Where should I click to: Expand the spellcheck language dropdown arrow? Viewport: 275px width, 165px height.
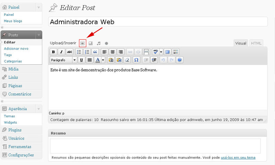[161, 52]
